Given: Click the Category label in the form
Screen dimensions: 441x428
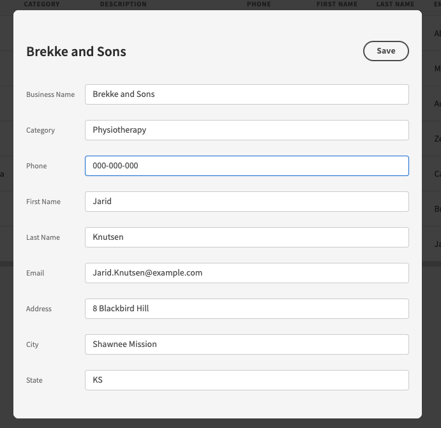Looking at the screenshot, I should tap(40, 130).
